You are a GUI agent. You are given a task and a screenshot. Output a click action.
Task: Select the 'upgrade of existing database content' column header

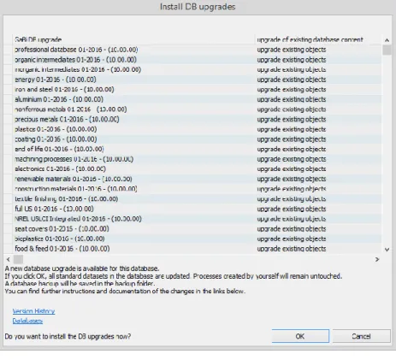click(x=318, y=39)
